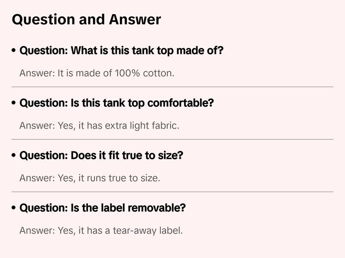This screenshot has height=258, width=345.
Task: Click bullet beside the label removable question
Action: pyautogui.click(x=14, y=208)
